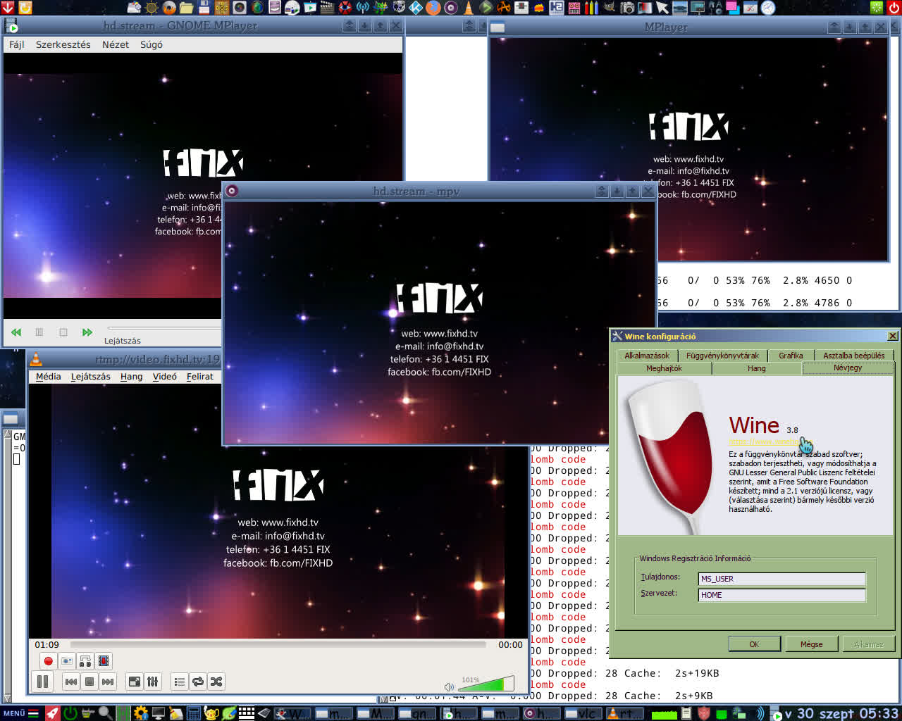Viewport: 902px width, 721px height.
Task: Open VLC Felirat menu
Action: pyautogui.click(x=200, y=377)
